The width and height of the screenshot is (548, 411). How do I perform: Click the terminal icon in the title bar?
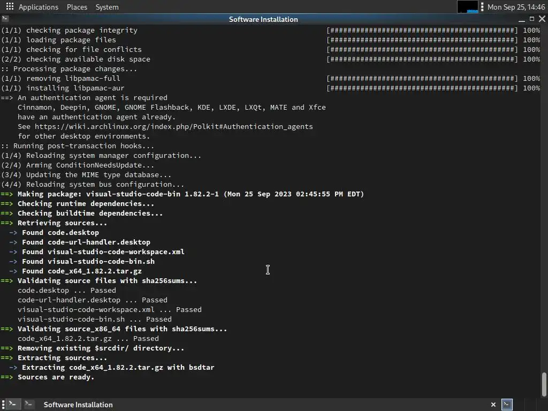(5, 19)
